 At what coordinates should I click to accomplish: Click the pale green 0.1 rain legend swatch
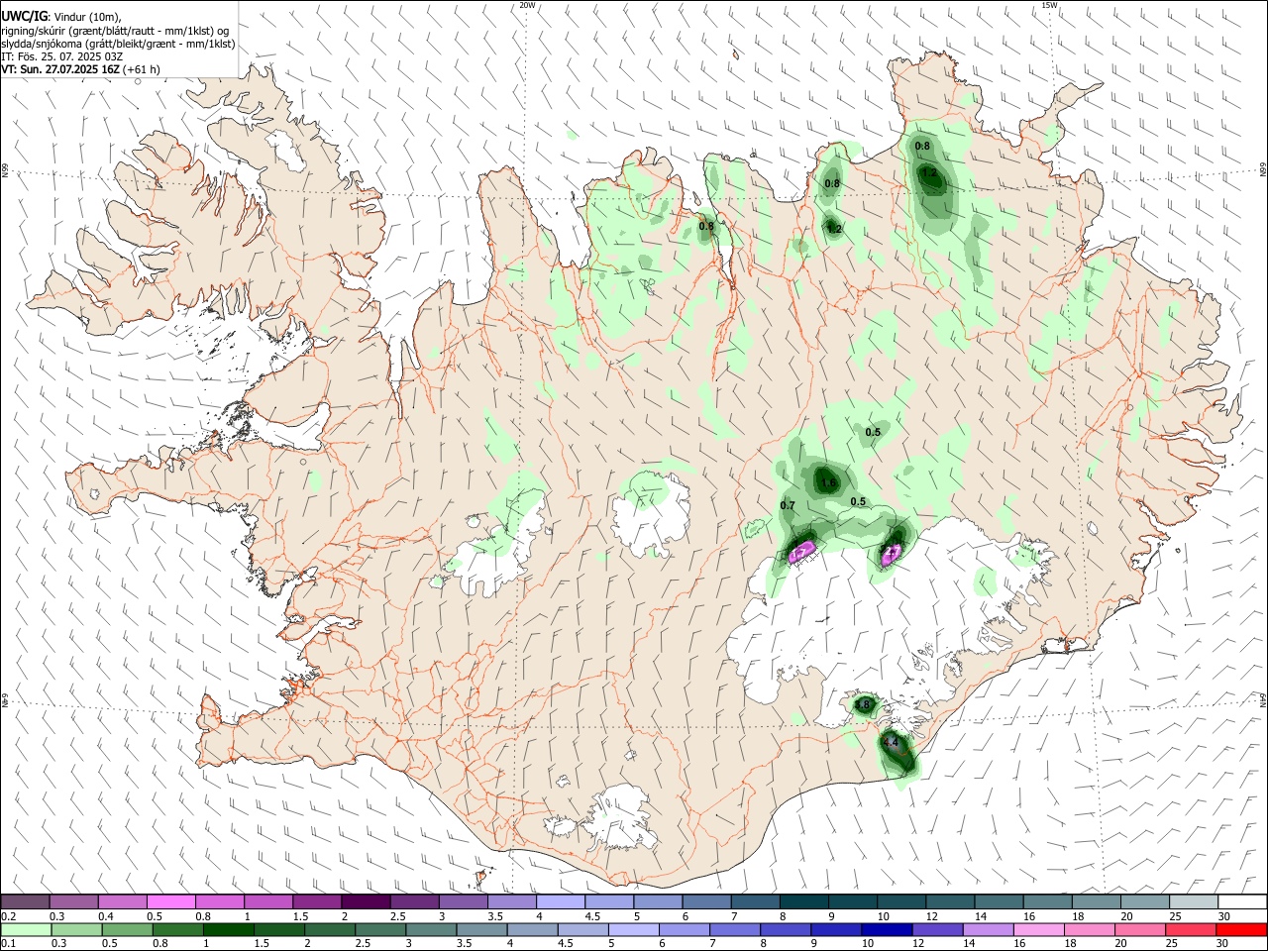(x=27, y=929)
